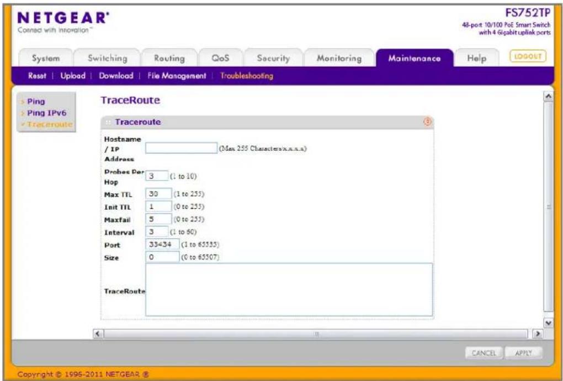Click the horizontal scrollbar left arrow
563x381 pixels.
pyautogui.click(x=98, y=334)
